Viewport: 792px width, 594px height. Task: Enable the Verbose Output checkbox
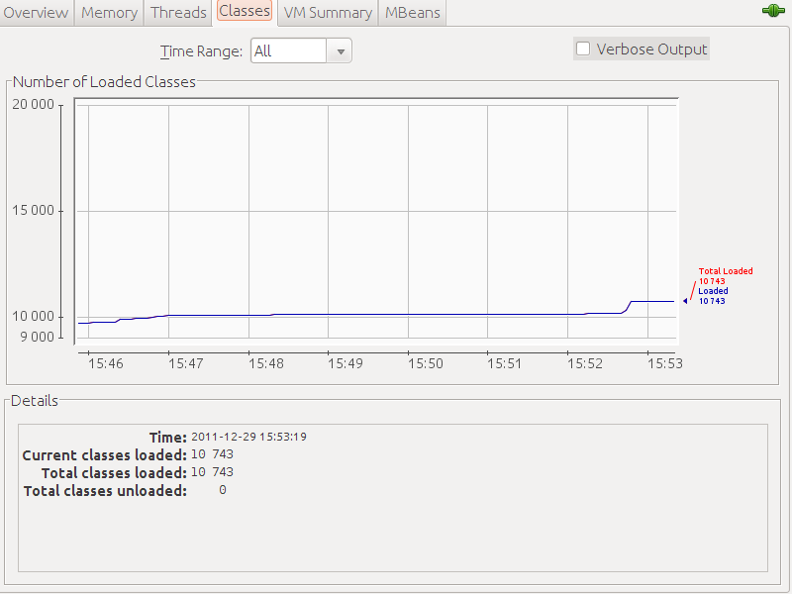(583, 49)
